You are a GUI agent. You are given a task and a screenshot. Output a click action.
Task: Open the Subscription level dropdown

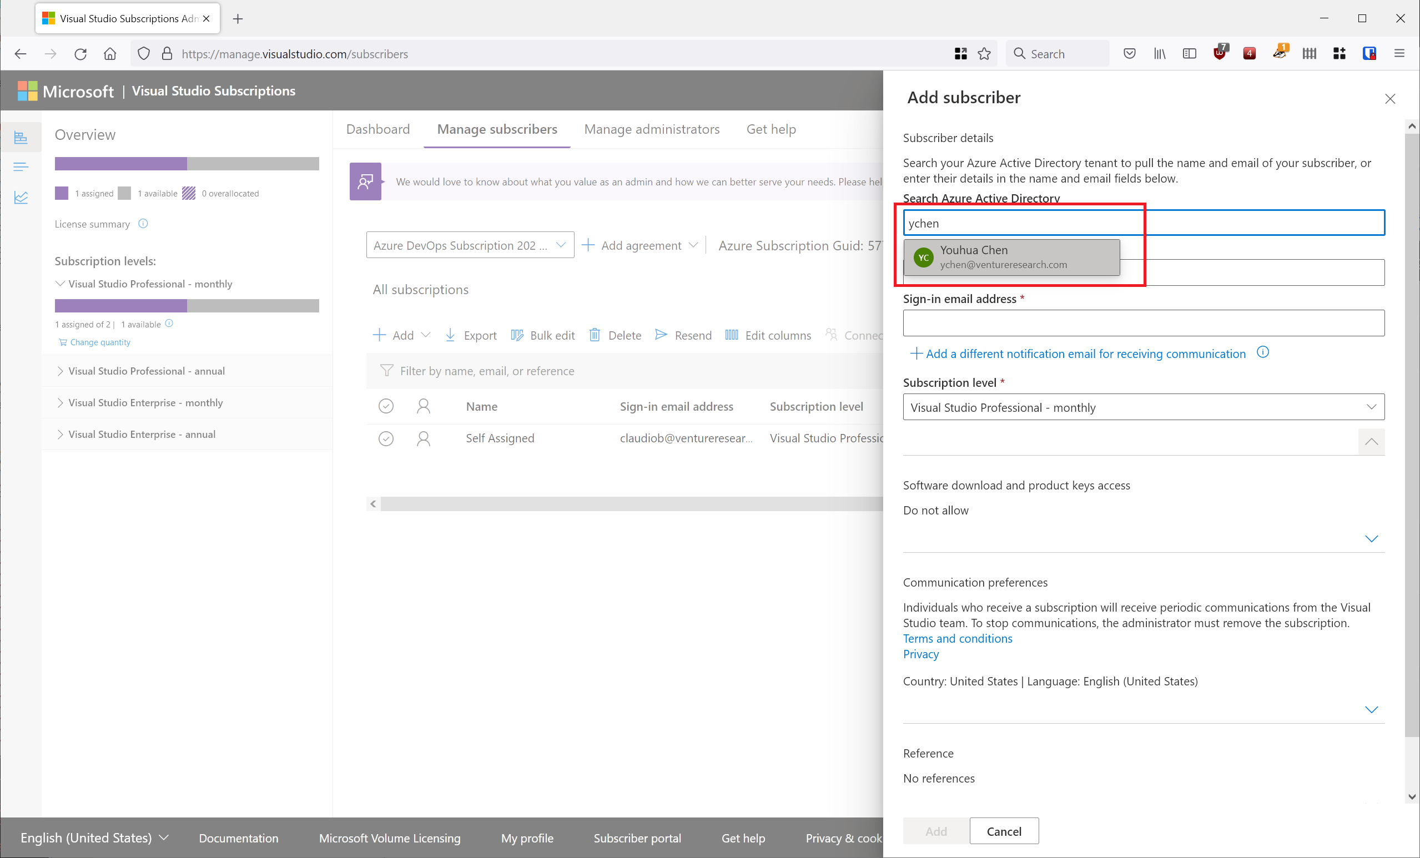1144,407
